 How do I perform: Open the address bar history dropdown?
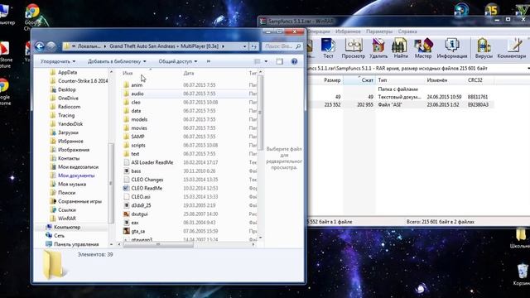coord(245,46)
